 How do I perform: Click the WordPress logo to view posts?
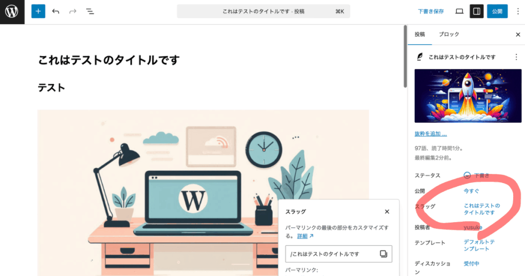[x=12, y=12]
